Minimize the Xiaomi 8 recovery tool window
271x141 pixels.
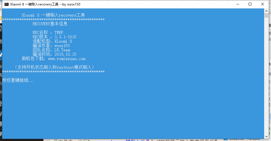coord(238,4)
